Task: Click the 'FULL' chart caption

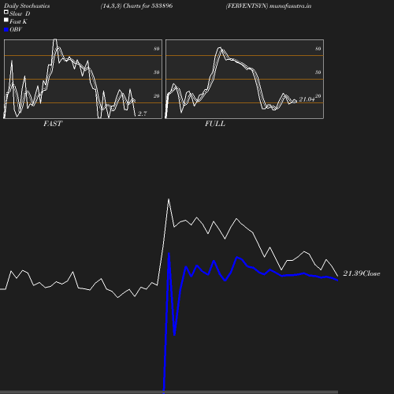Action: 215,124
